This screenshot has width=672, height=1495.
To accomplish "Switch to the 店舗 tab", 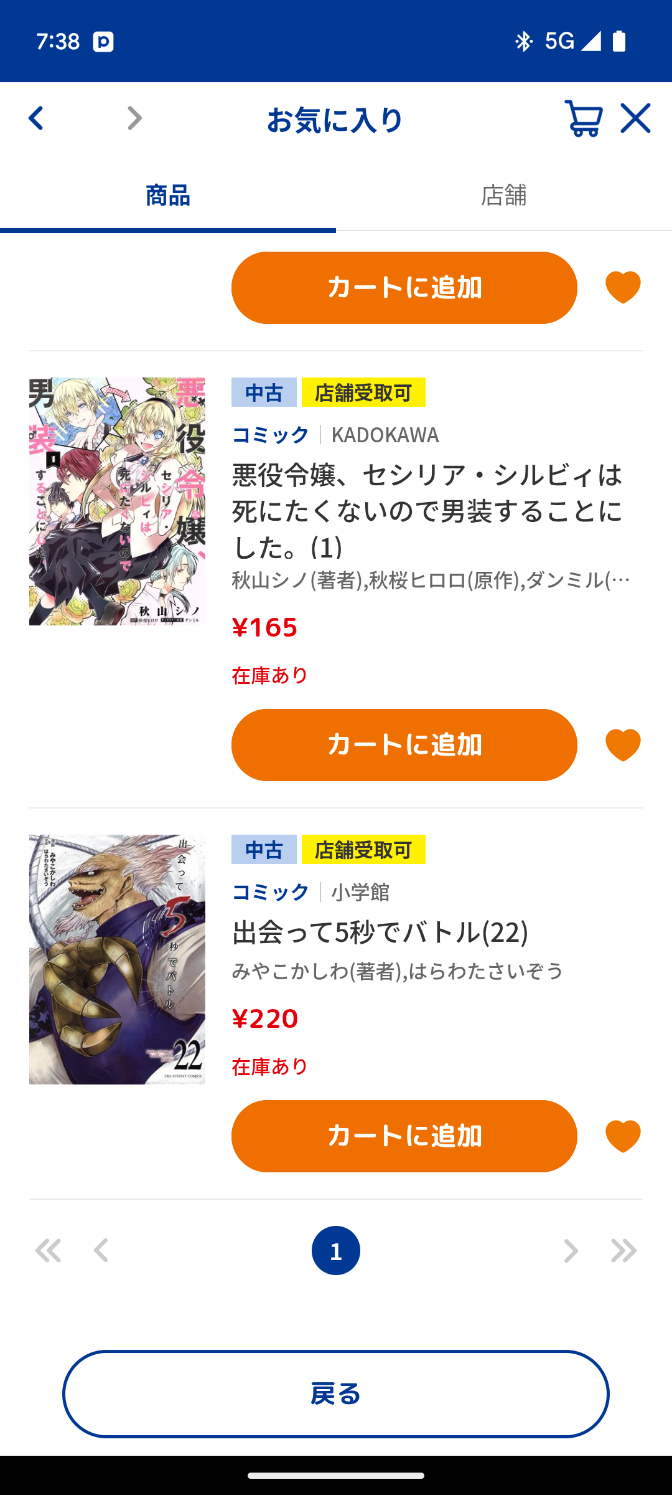I will coord(504,196).
